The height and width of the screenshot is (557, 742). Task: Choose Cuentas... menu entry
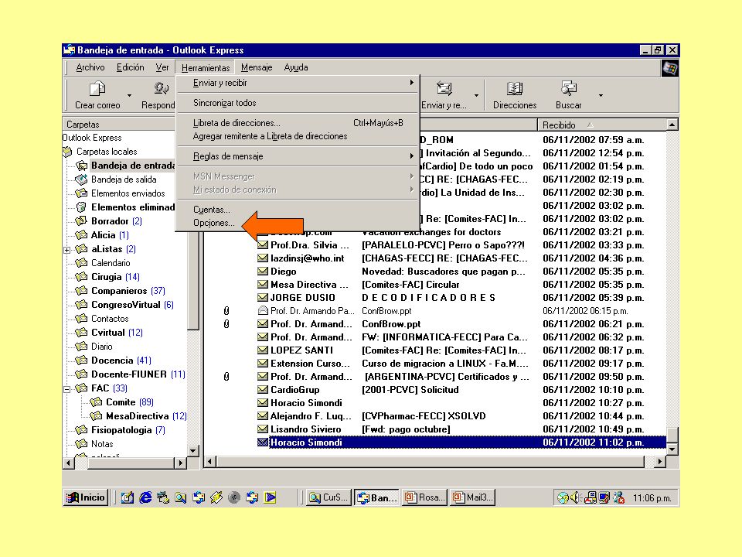298,210
